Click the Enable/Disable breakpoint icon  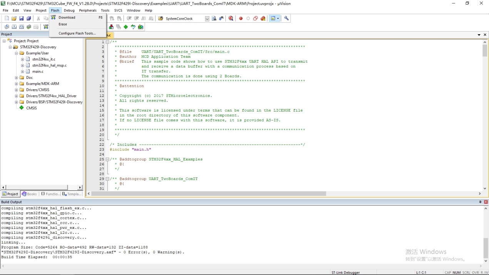click(248, 18)
